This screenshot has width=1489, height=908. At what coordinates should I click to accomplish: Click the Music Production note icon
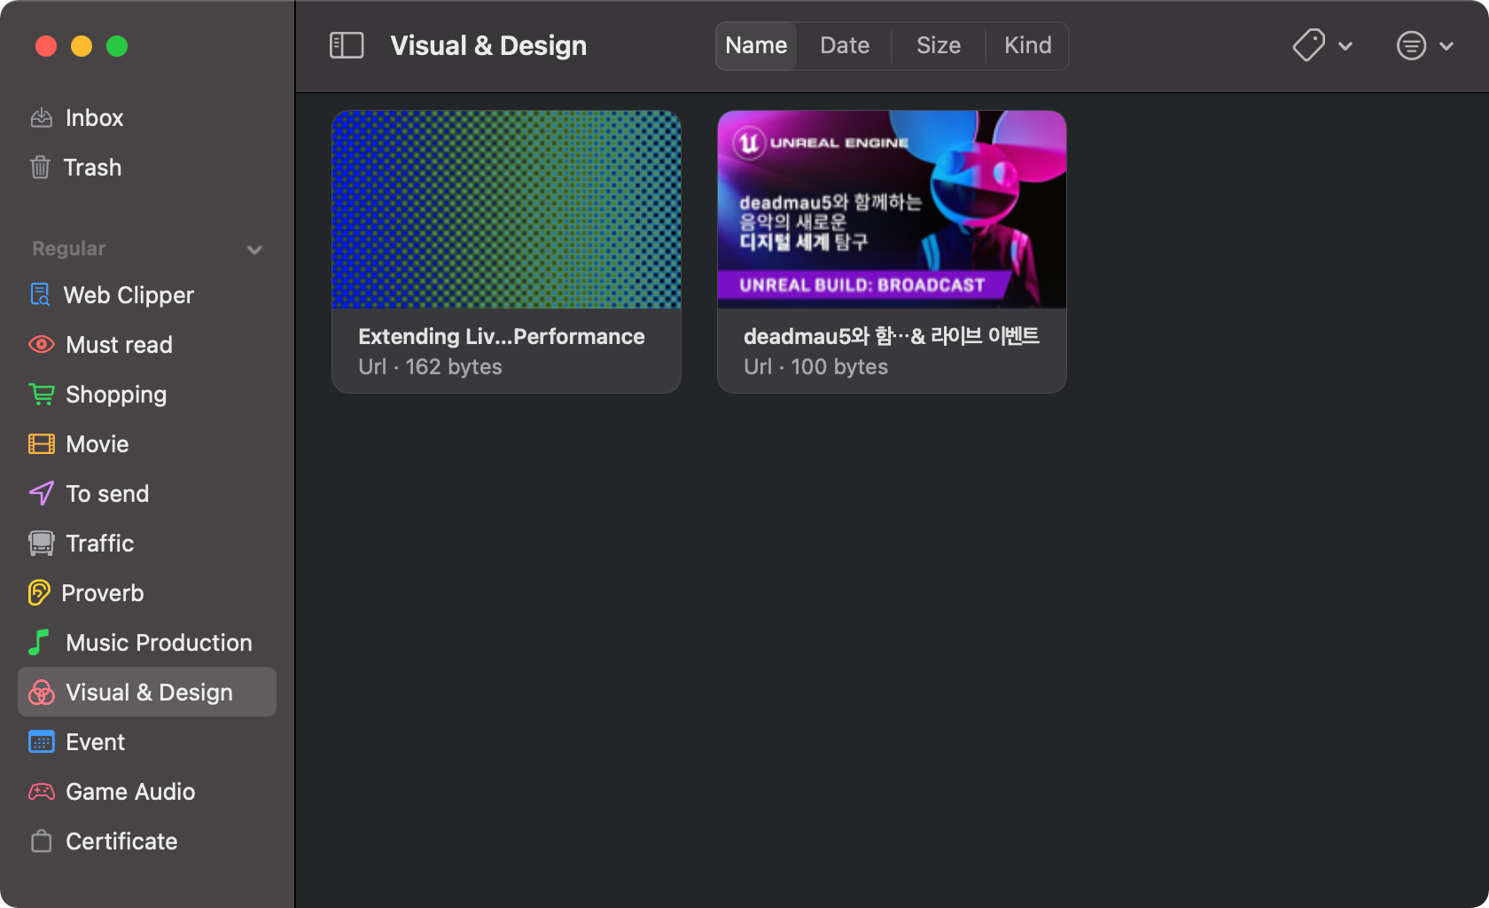(39, 642)
